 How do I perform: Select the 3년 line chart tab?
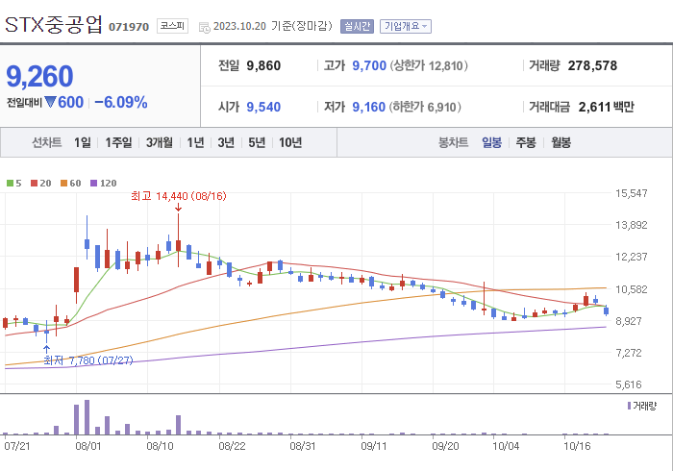226,142
